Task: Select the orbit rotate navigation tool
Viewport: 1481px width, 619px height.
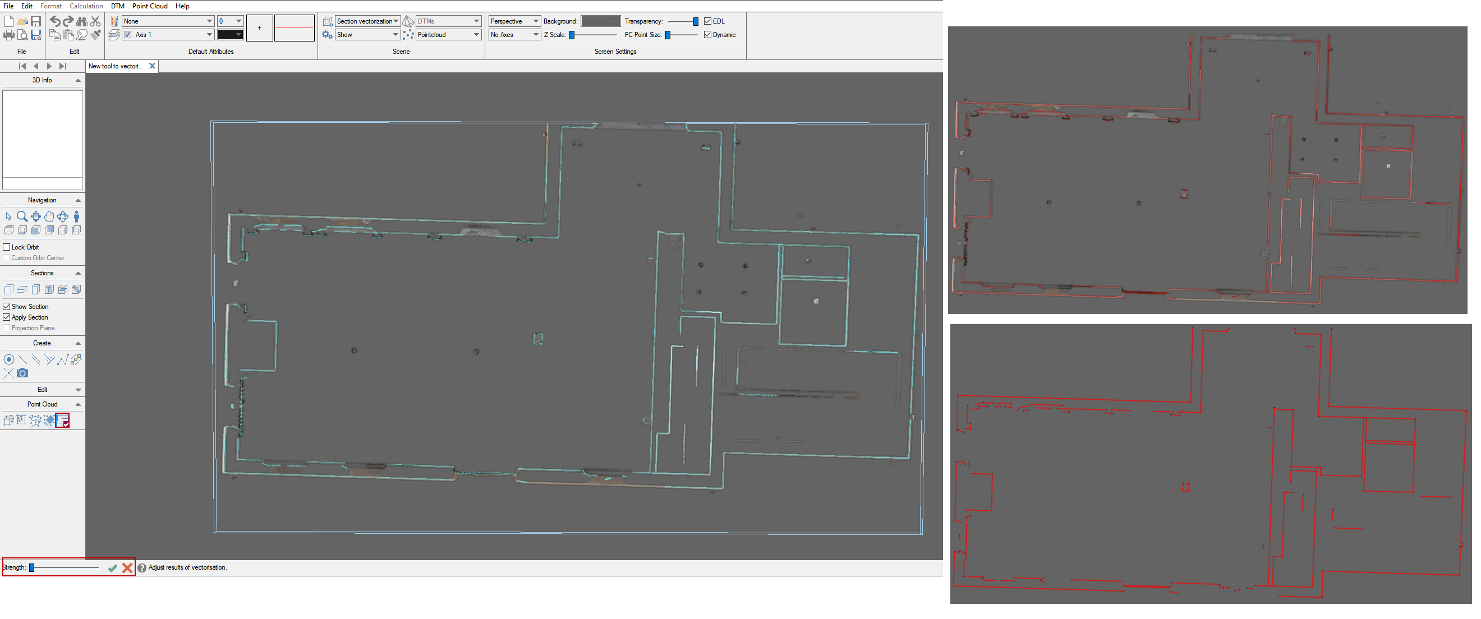Action: pyautogui.click(x=63, y=216)
